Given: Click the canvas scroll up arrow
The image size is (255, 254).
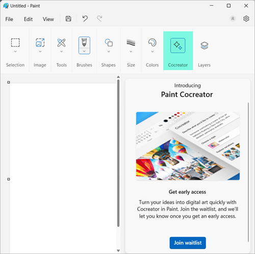Looking at the screenshot, I should pyautogui.click(x=118, y=77).
